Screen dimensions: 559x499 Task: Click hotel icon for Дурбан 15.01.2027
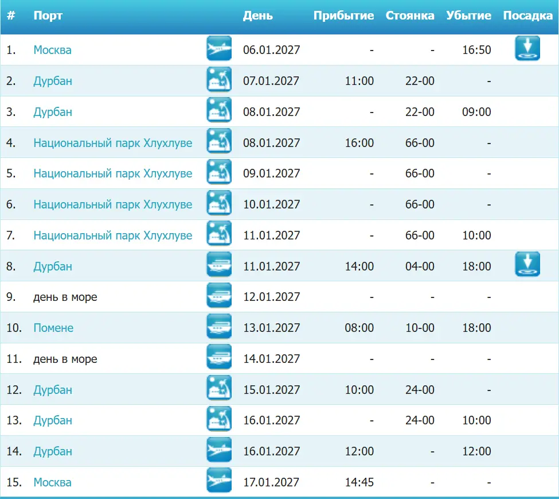pos(219,388)
